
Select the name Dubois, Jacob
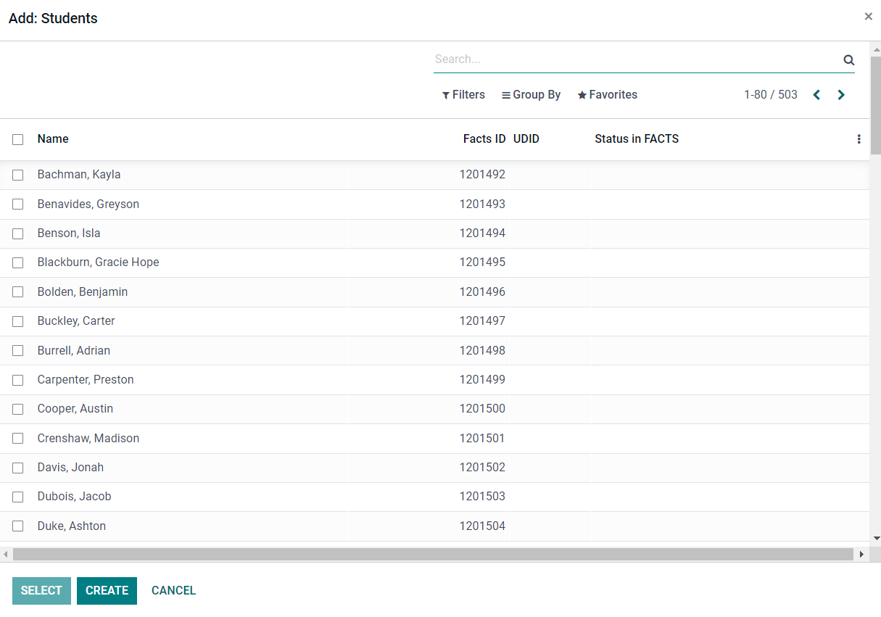point(75,497)
